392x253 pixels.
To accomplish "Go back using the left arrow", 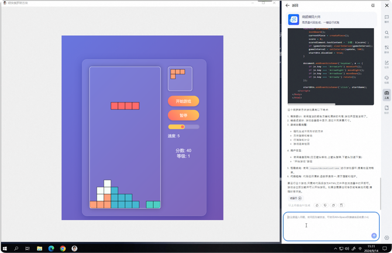I will click(287, 5).
